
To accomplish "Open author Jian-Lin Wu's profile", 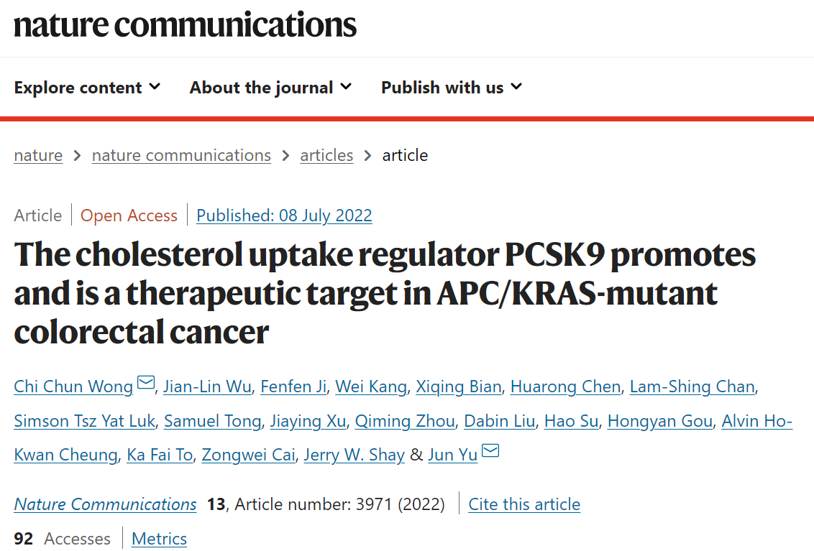I will pyautogui.click(x=207, y=386).
